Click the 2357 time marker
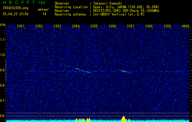Viewport: 192px width, 122px height. [x=131, y=26]
